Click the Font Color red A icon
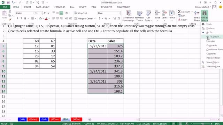Image resolution: width=223 pixels, height=125 pixels. coord(46,18)
